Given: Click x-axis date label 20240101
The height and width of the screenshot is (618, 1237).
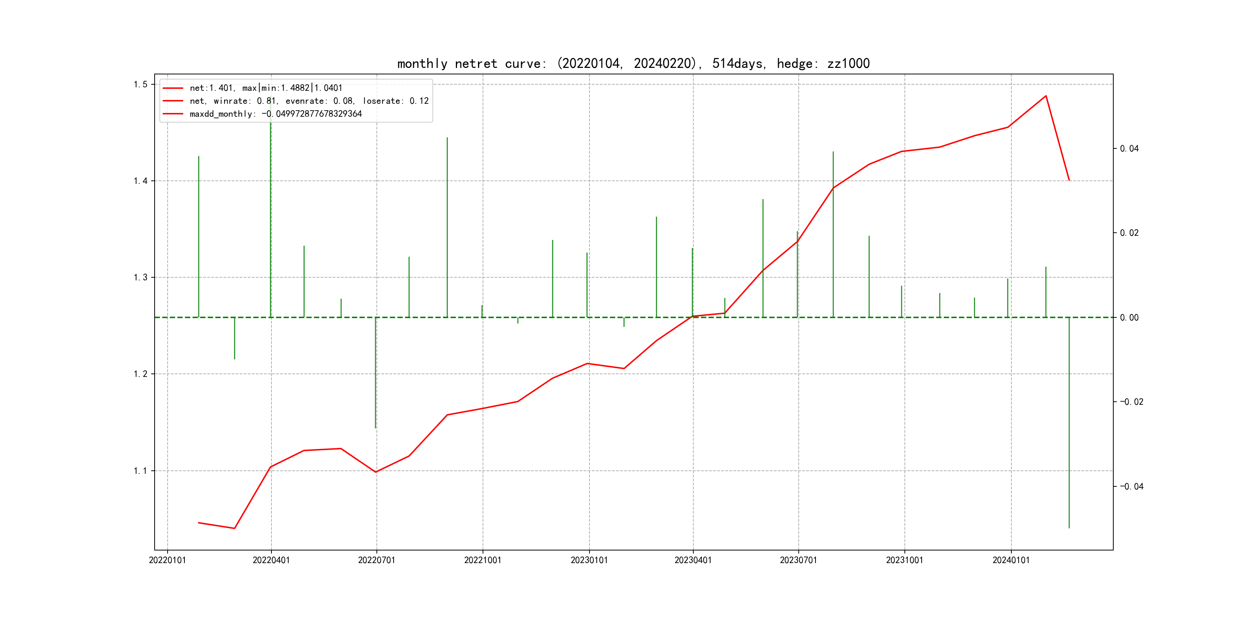Looking at the screenshot, I should (1011, 560).
